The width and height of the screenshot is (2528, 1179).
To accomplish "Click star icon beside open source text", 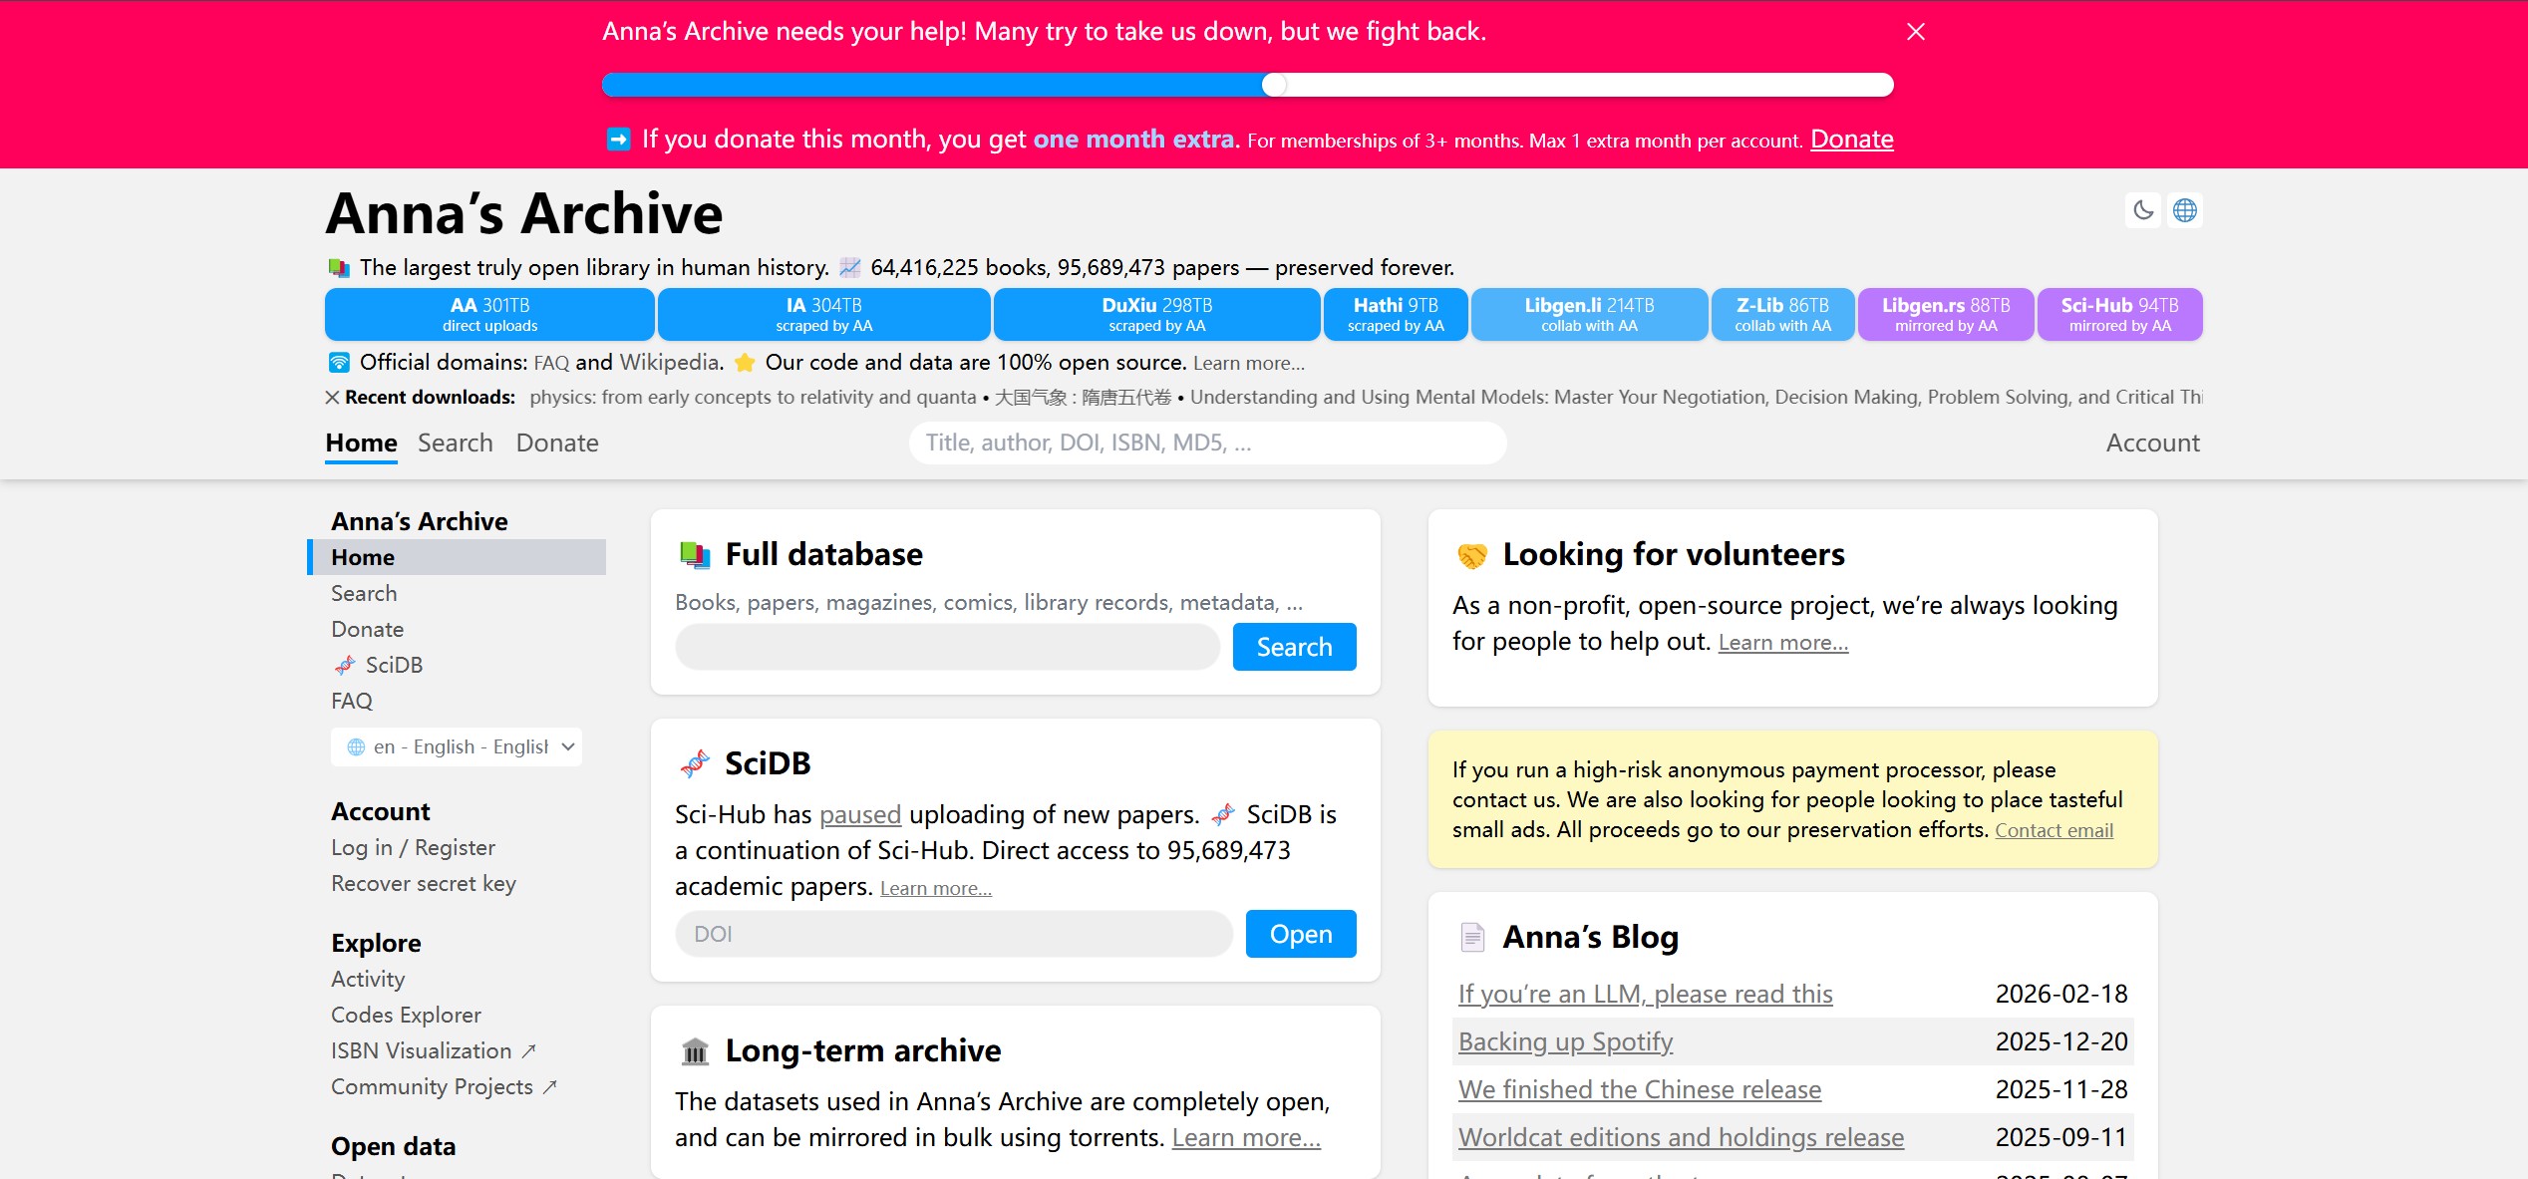I will [744, 363].
